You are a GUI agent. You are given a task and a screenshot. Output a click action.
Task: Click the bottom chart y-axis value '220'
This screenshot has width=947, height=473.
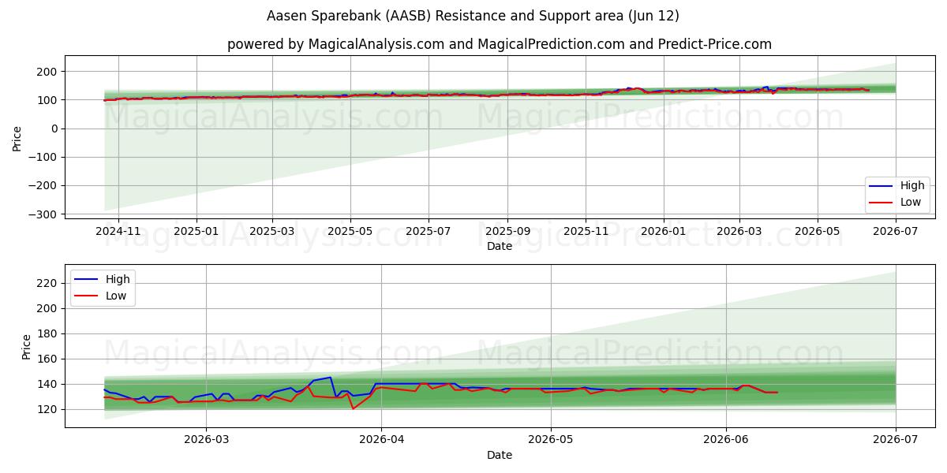[48, 283]
